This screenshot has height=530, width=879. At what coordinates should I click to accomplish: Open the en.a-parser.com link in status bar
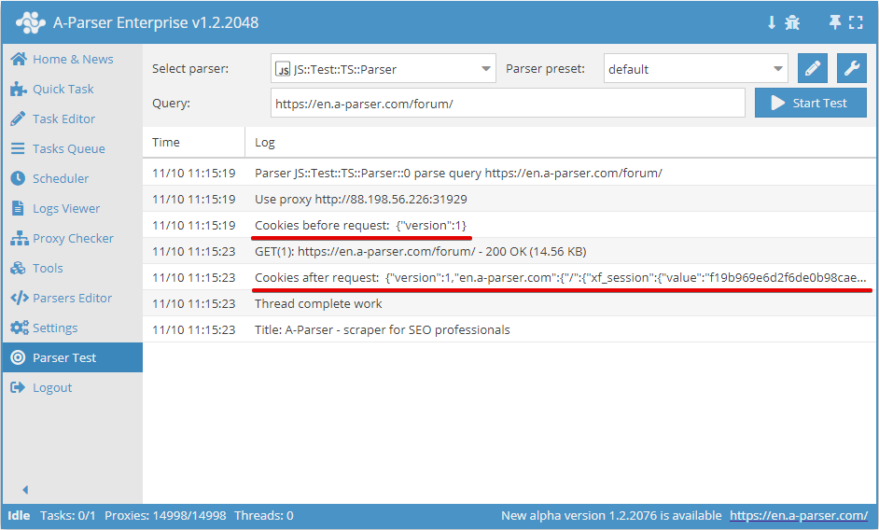point(799,515)
